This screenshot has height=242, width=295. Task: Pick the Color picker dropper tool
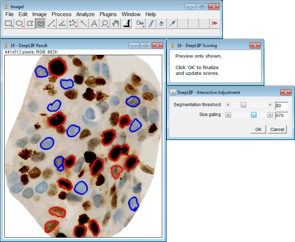tap(126, 24)
